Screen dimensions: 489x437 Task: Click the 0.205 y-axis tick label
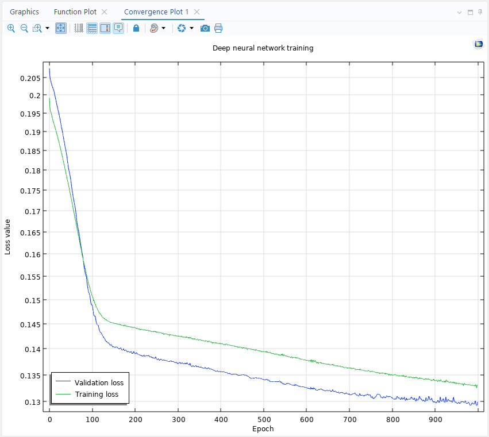coord(30,78)
